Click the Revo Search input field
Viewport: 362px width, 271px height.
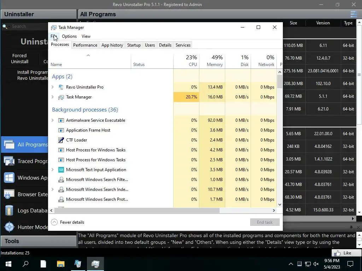pyautogui.click(x=30, y=26)
